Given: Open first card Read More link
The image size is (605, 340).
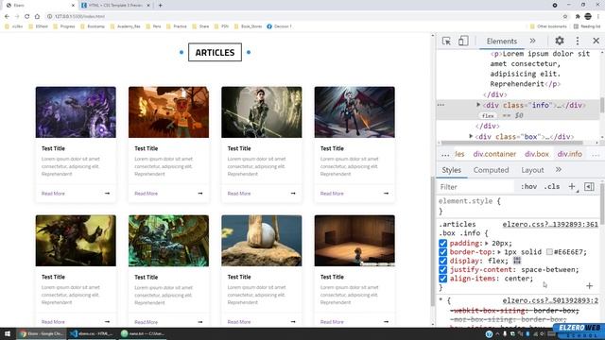Looking at the screenshot, I should pos(53,194).
